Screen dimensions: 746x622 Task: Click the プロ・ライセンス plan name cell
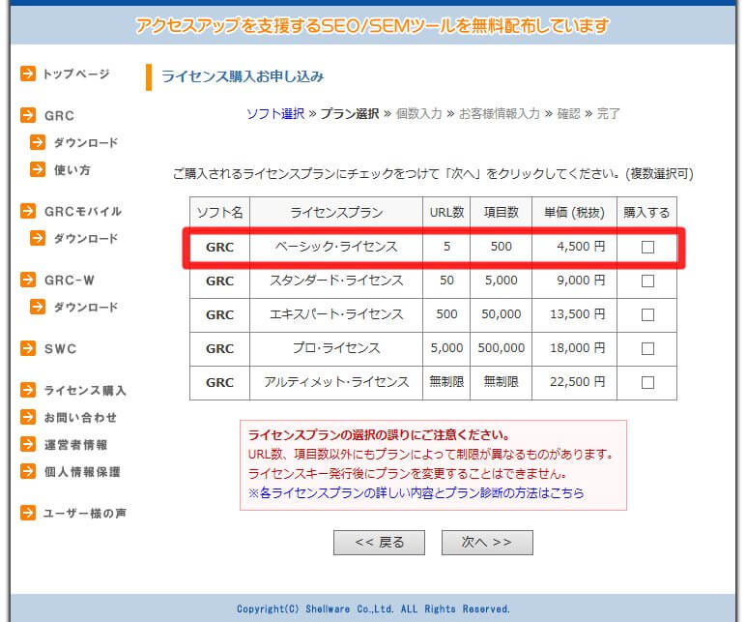[x=336, y=348]
